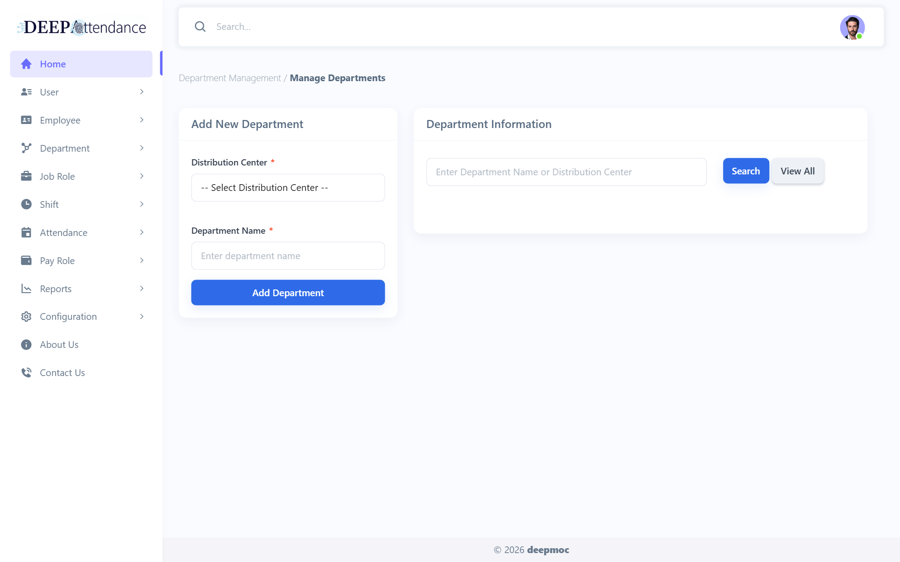Image resolution: width=900 pixels, height=562 pixels.
Task: Click the Employee ID card icon
Action: tap(26, 120)
